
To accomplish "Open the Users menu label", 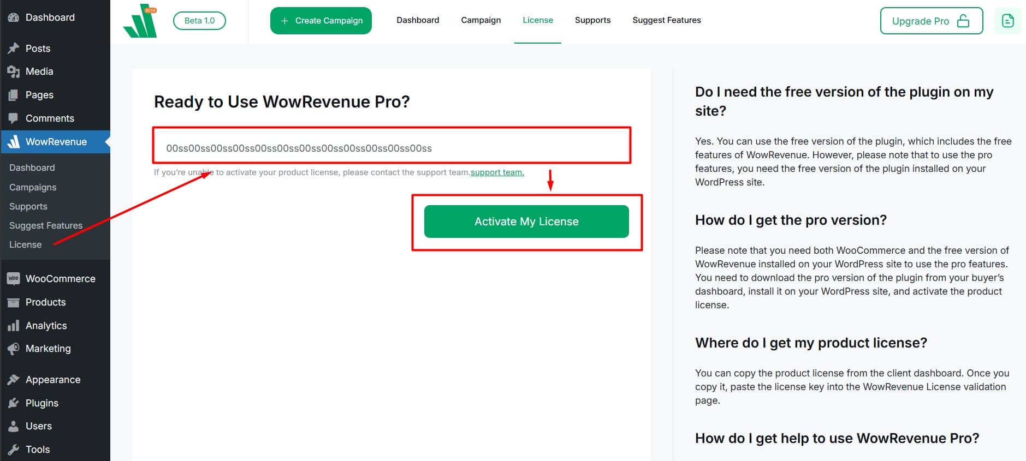I will [39, 426].
